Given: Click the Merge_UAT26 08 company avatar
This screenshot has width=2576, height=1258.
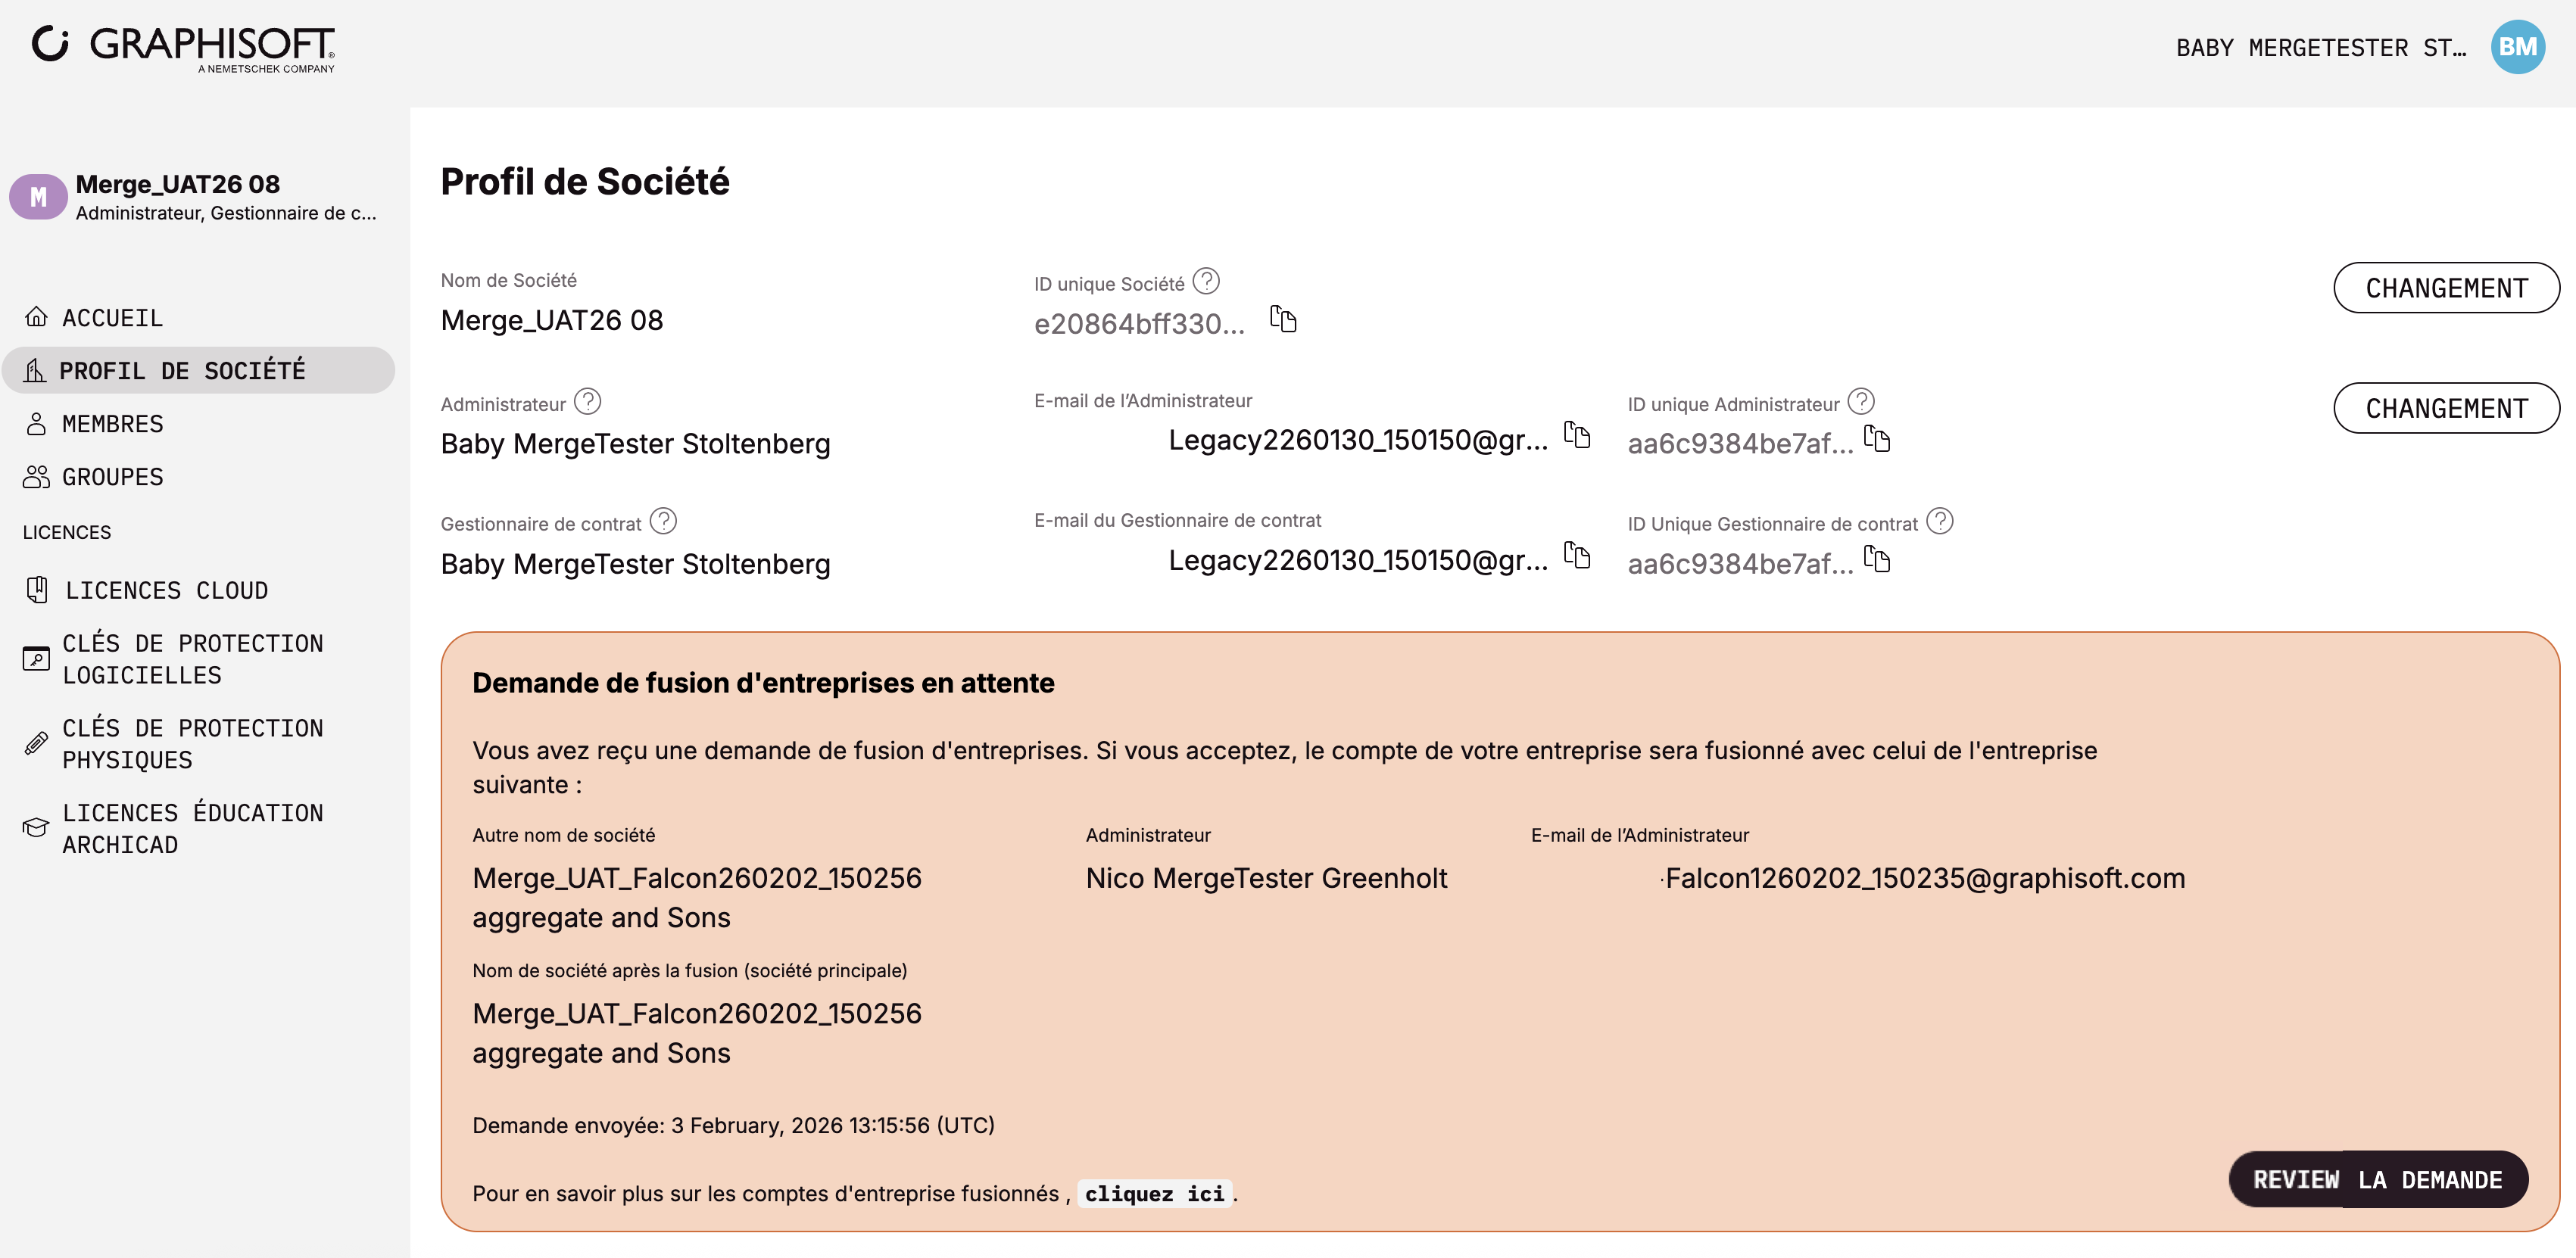Looking at the screenshot, I should 38,197.
